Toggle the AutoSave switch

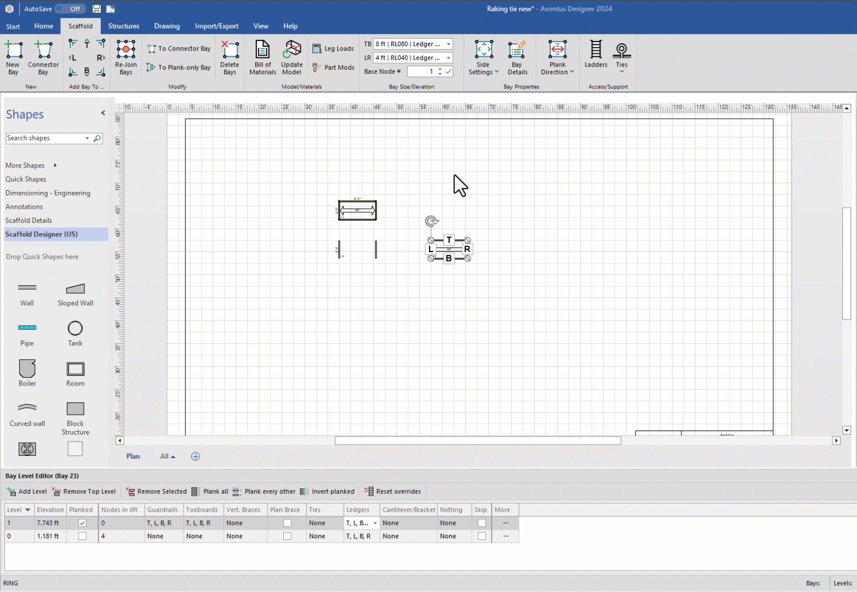70,9
